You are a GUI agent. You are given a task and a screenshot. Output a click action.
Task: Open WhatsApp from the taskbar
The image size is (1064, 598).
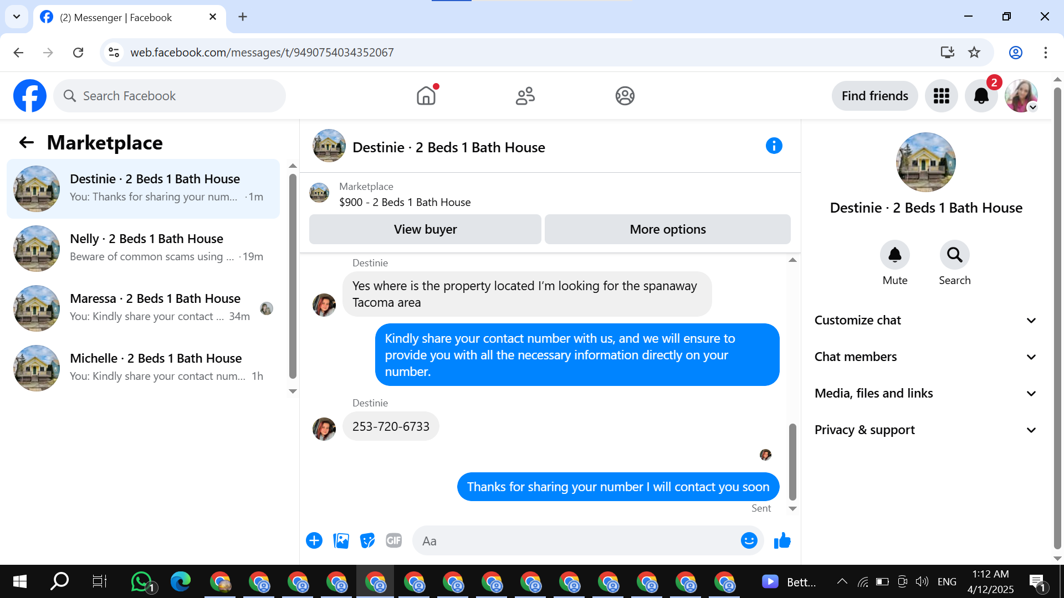coord(142,581)
